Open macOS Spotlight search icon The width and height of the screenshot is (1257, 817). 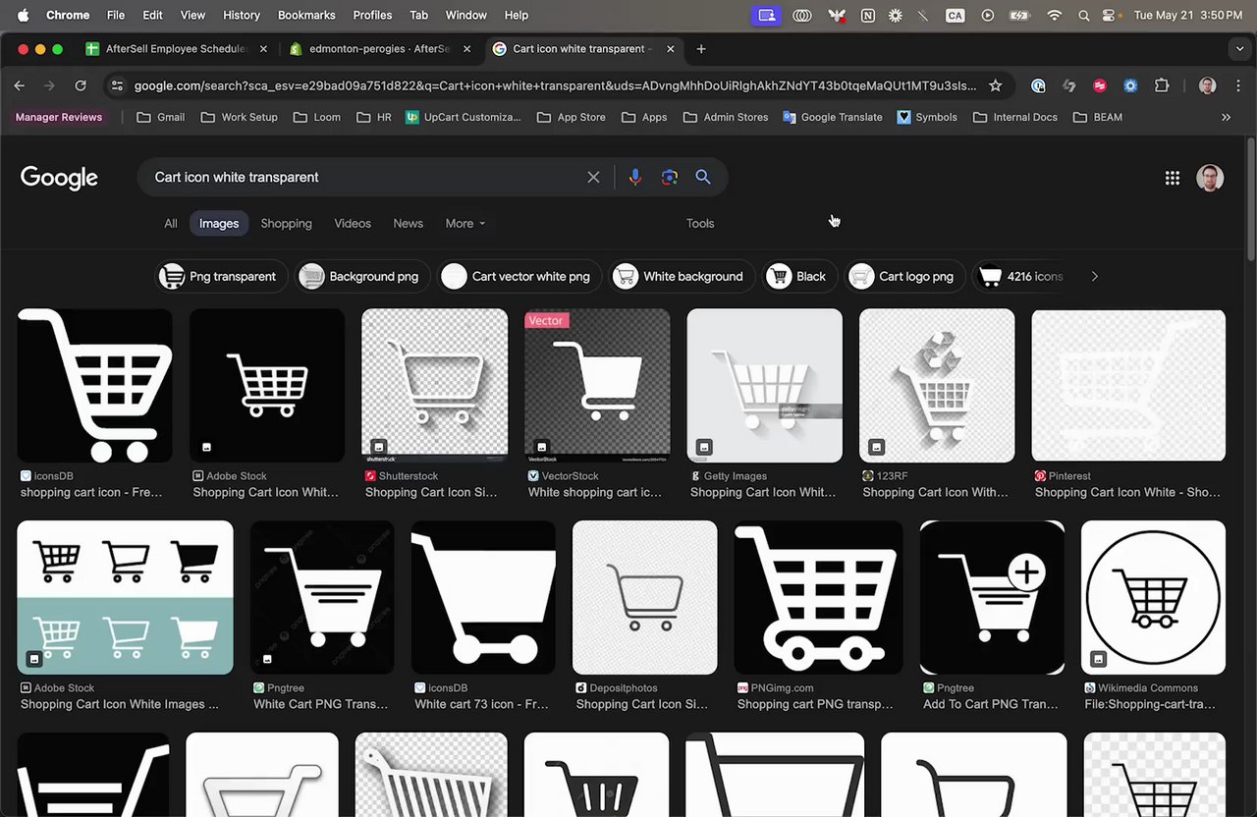1083,15
